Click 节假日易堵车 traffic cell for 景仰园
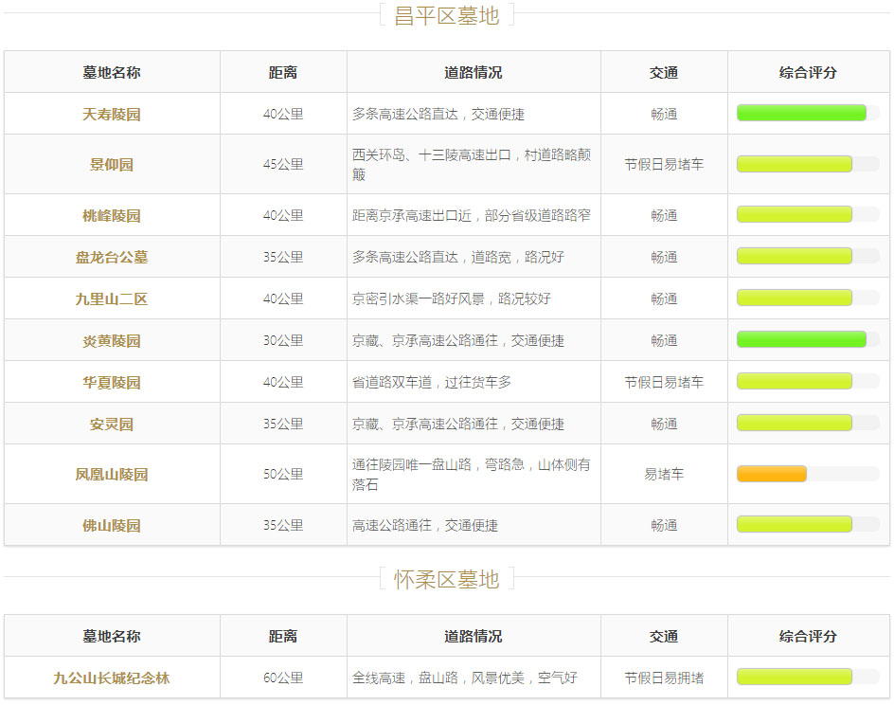The width and height of the screenshot is (894, 705). (664, 164)
